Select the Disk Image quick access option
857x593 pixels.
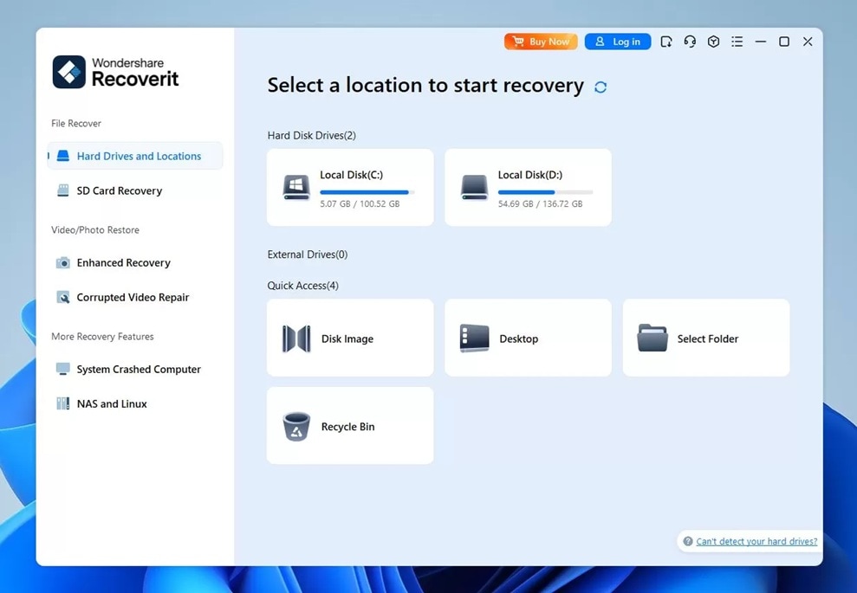click(x=349, y=338)
